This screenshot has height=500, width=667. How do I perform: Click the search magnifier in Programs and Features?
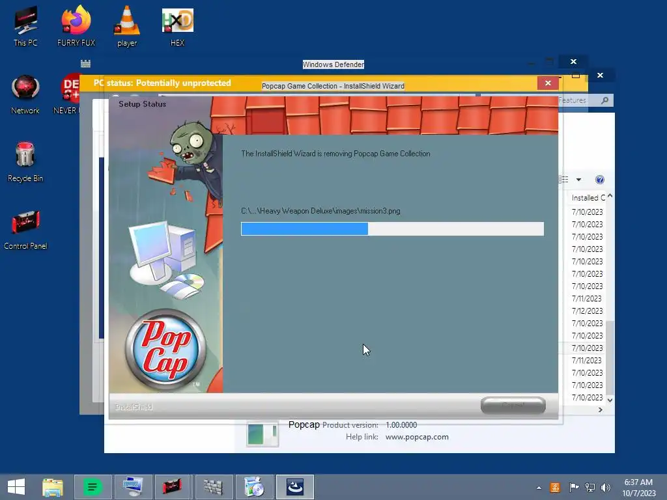(605, 100)
